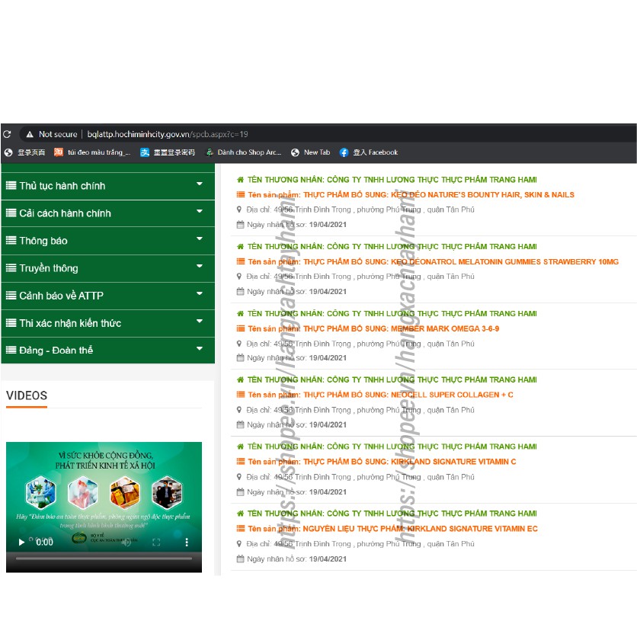Click list icon beside Kirkland Vitamin EC product
The width and height of the screenshot is (637, 637).
pyautogui.click(x=241, y=529)
